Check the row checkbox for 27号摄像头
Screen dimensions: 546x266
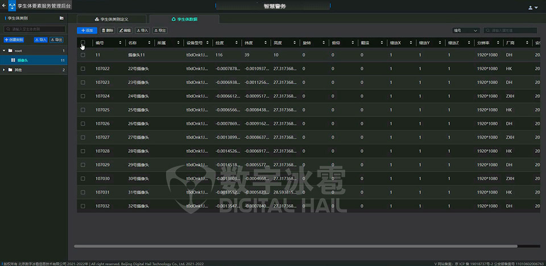tap(83, 137)
